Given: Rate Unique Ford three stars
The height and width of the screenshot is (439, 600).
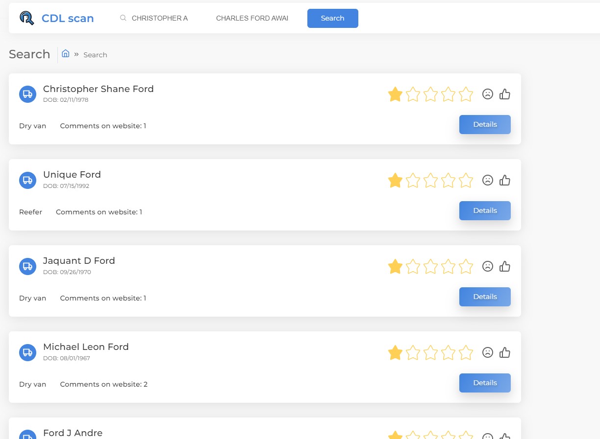Looking at the screenshot, I should coord(430,180).
